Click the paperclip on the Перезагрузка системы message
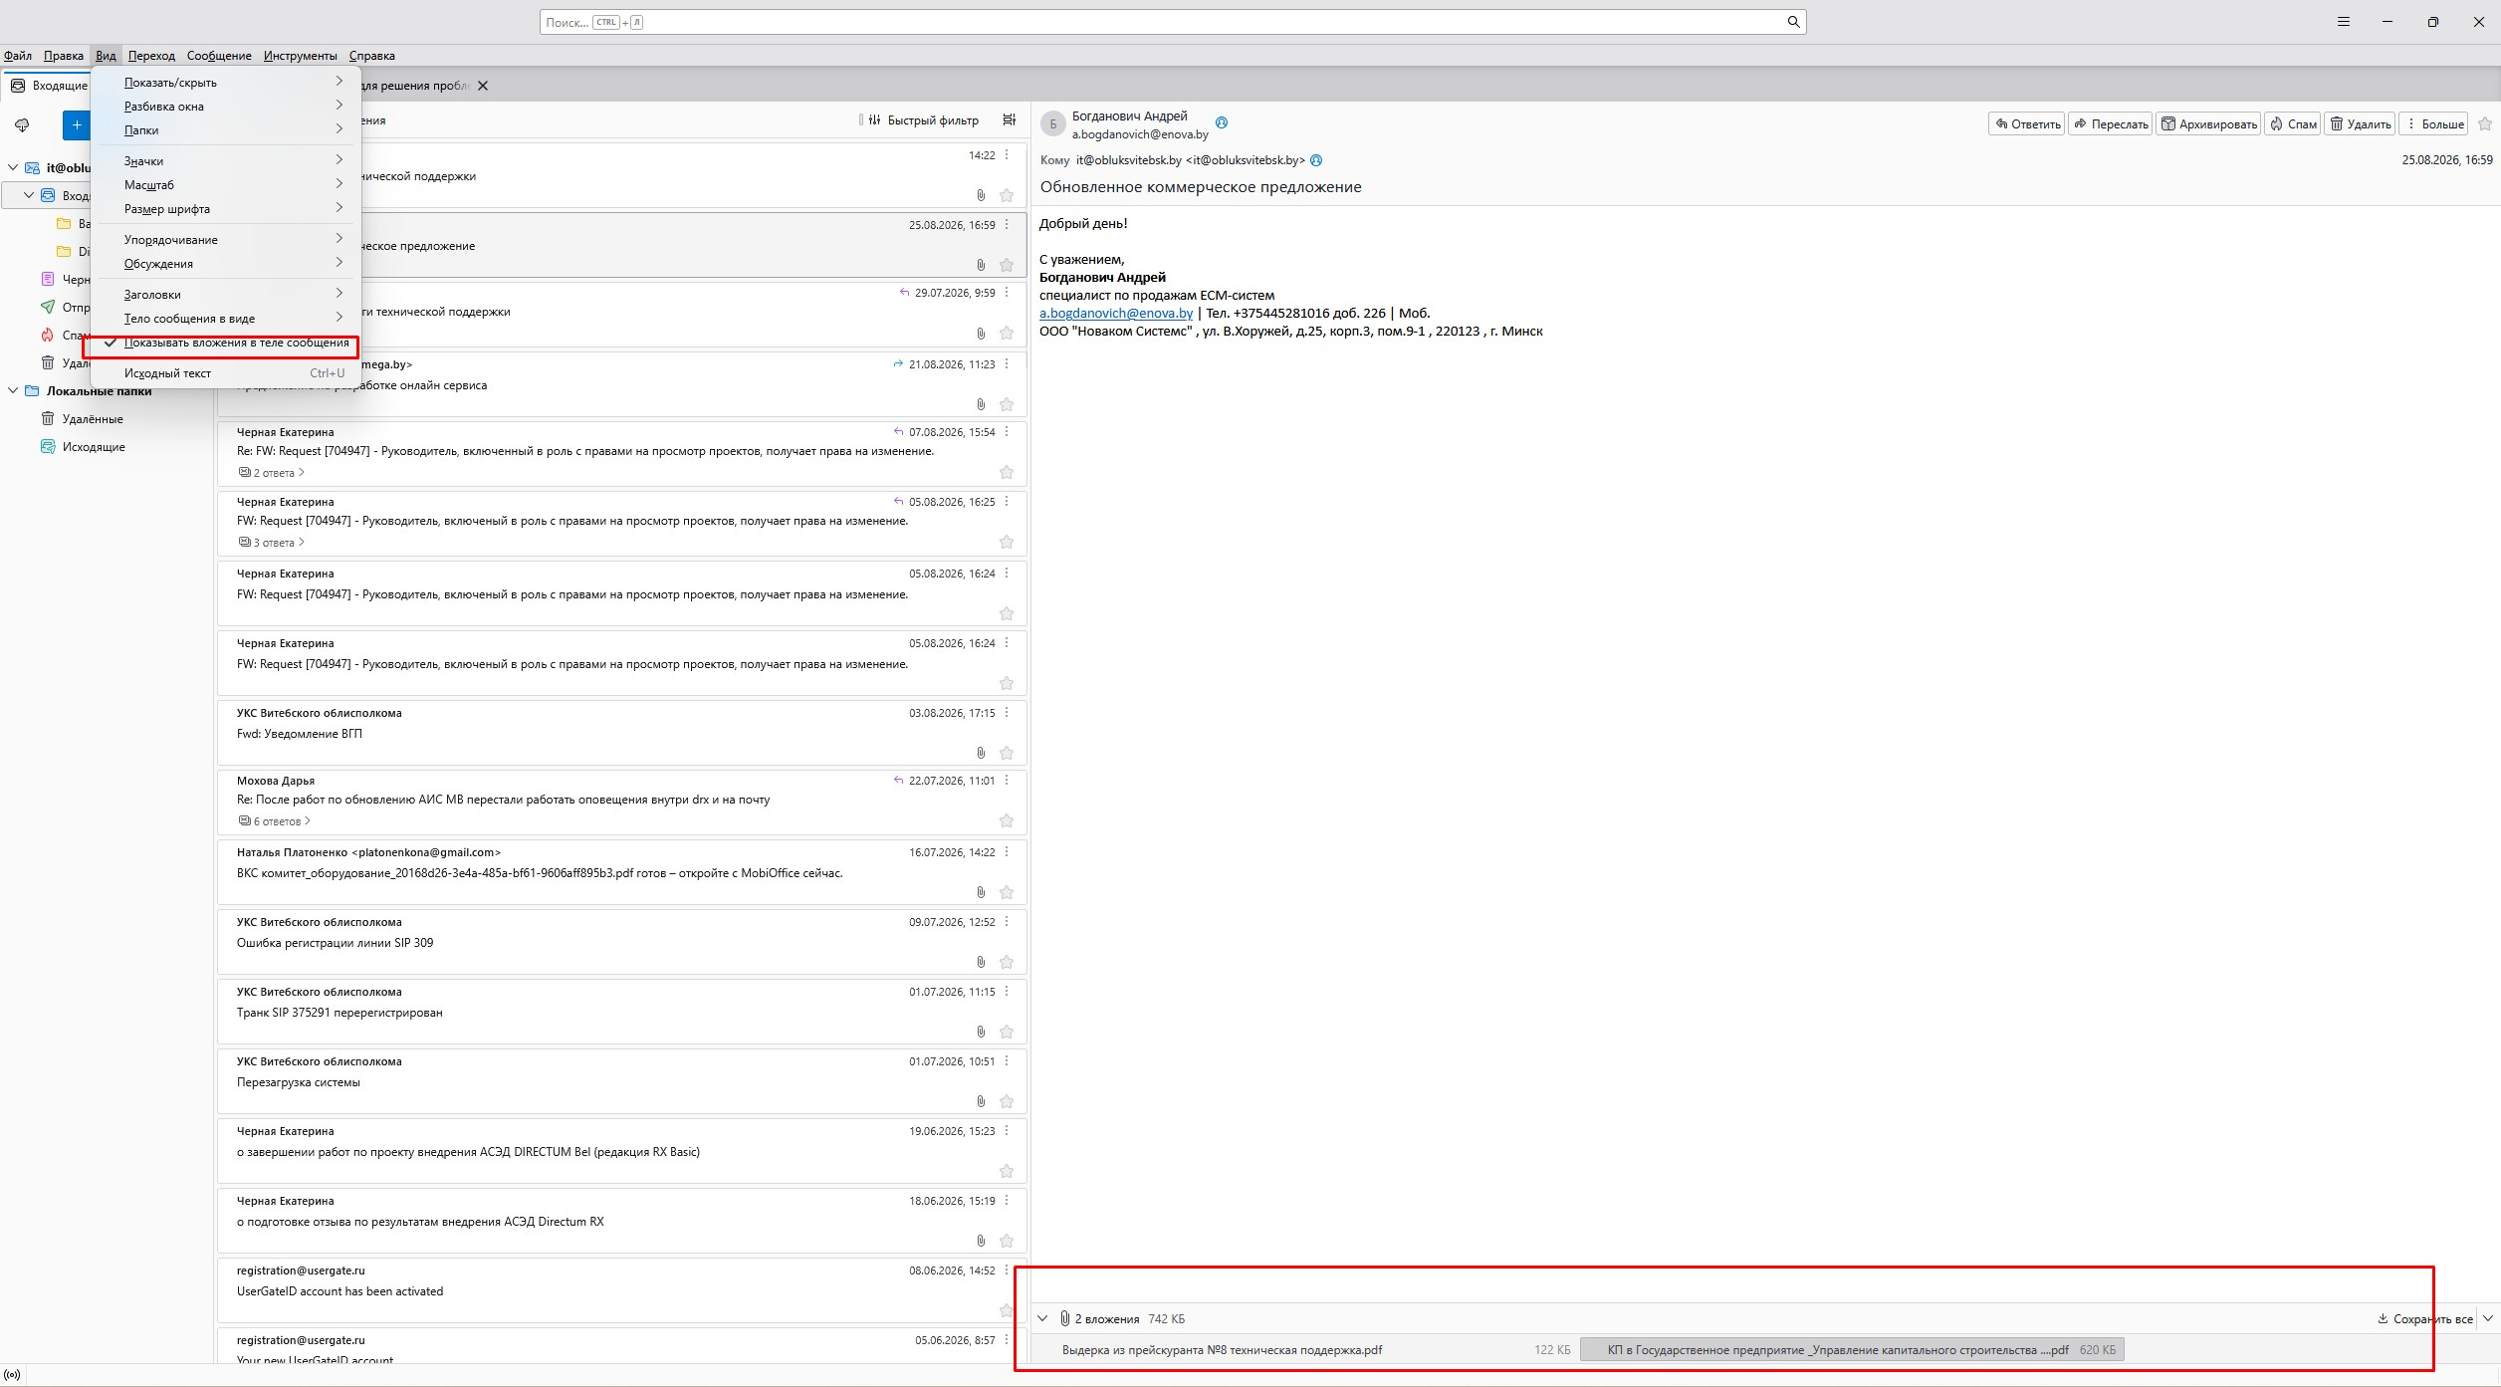Screen dimensions: 2501x1387 (981, 1101)
